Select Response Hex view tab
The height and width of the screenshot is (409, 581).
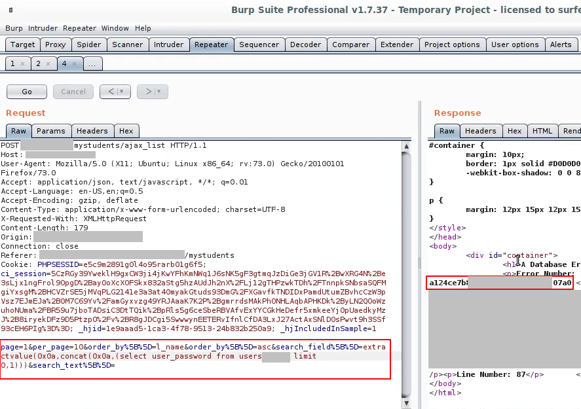(515, 131)
